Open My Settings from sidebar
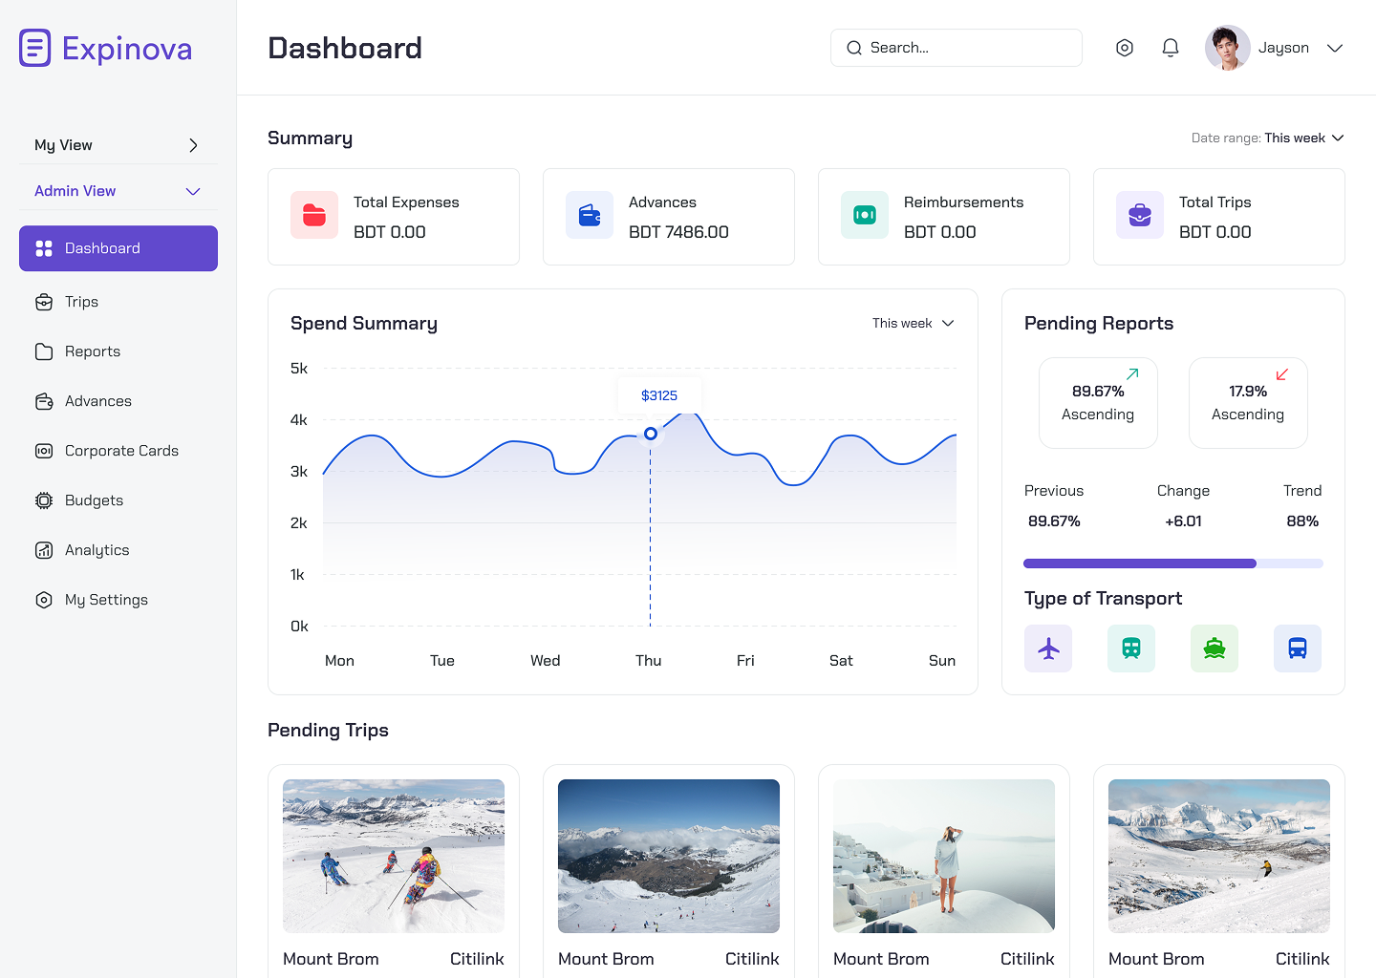This screenshot has height=978, width=1376. [105, 599]
